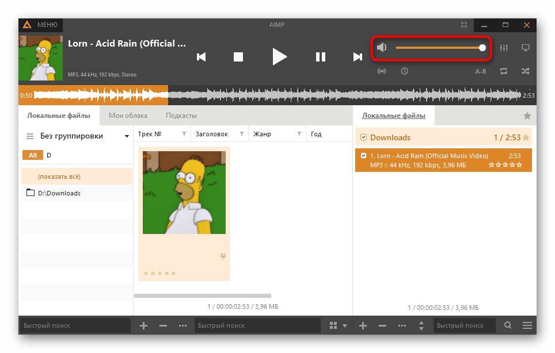Open the Трек № column filter
Image resolution: width=555 pixels, height=353 pixels.
pos(184,133)
